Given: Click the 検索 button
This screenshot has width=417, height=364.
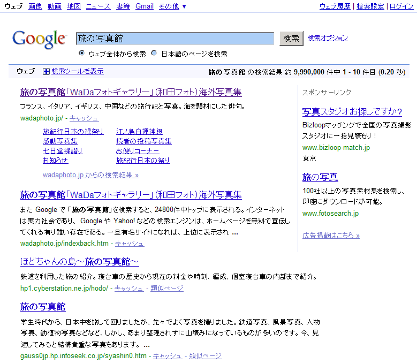Looking at the screenshot, I should coord(291,39).
